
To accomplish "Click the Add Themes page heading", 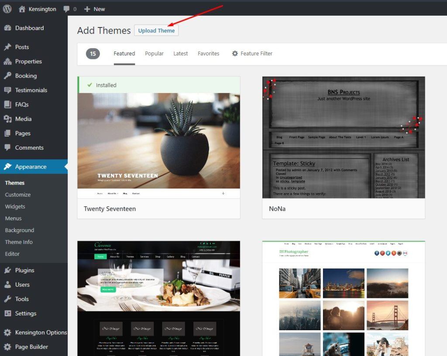I will coord(104,31).
